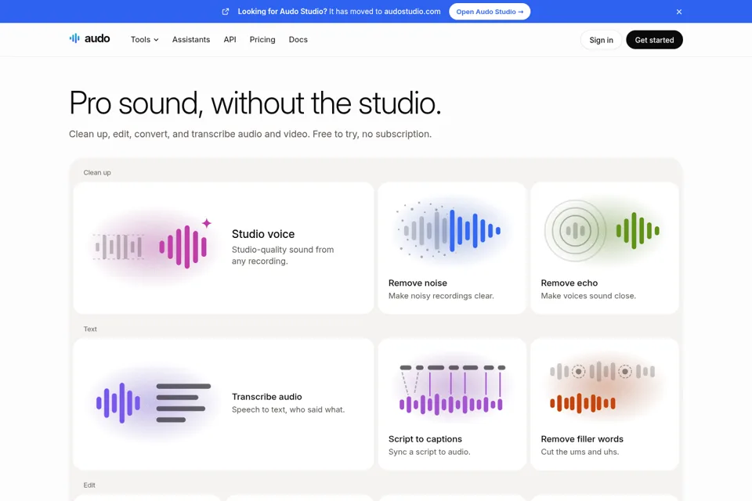Screen dimensions: 752x501
Task: Click the Remove noise waveform icon
Action: click(x=452, y=231)
